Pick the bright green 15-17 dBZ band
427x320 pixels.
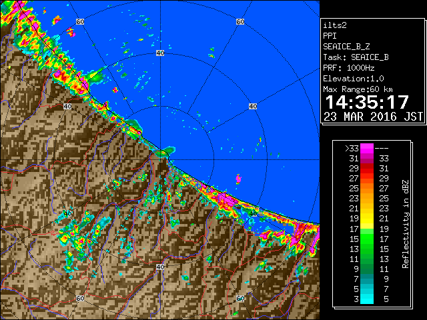click(367, 239)
